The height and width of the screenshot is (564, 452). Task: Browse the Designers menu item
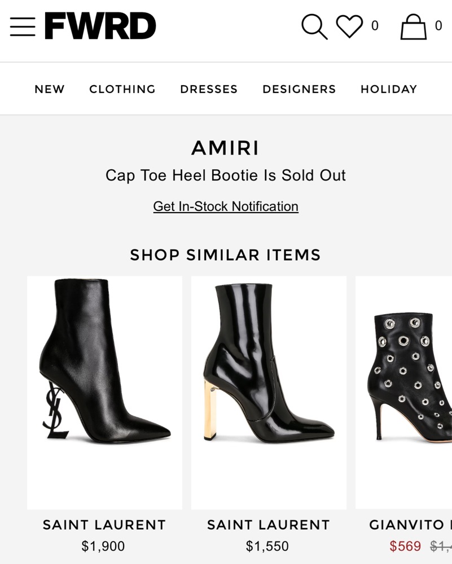(x=299, y=89)
